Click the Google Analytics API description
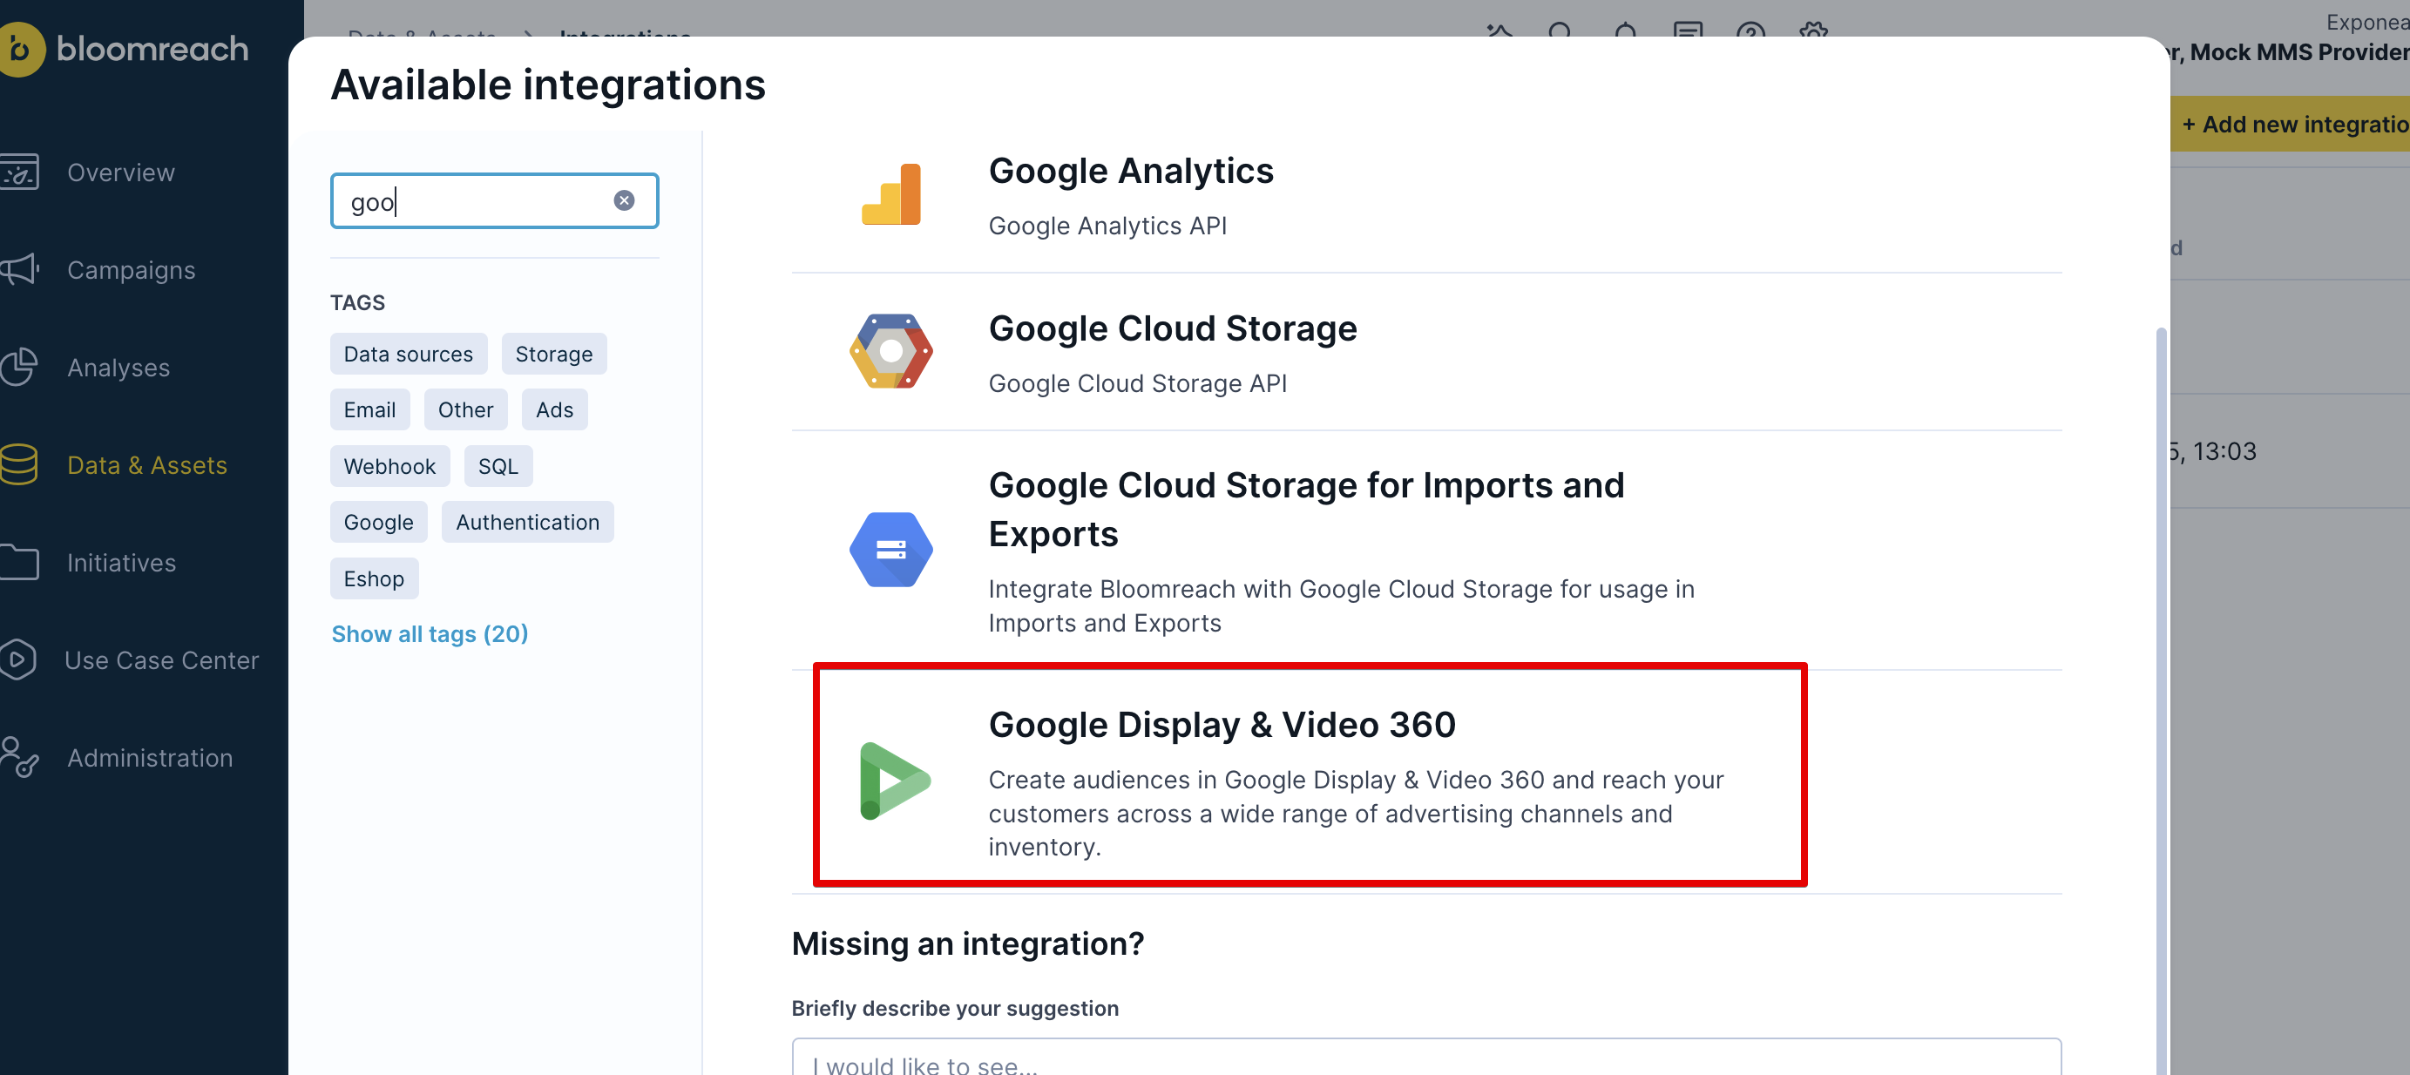This screenshot has width=2410, height=1075. click(1107, 226)
